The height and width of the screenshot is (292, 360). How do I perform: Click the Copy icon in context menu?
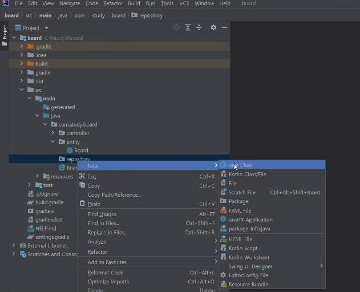click(82, 185)
